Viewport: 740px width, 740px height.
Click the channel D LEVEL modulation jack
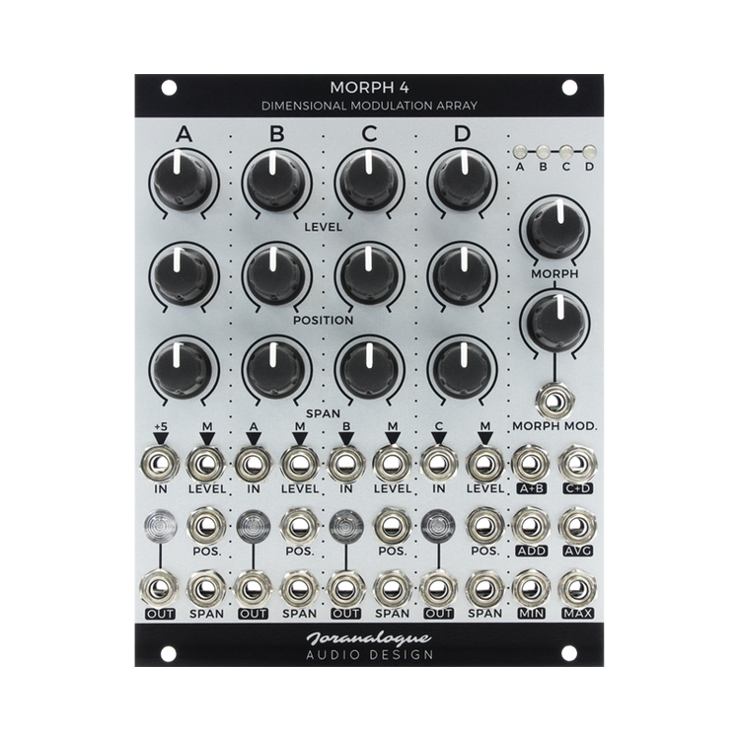coord(484,464)
